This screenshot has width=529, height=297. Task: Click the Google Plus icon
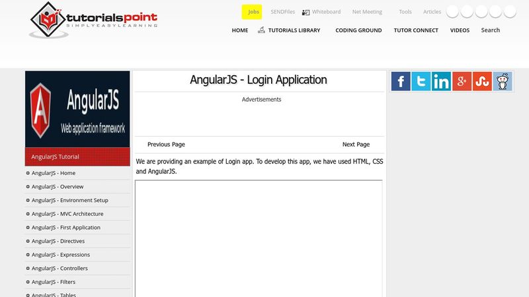[x=462, y=81]
